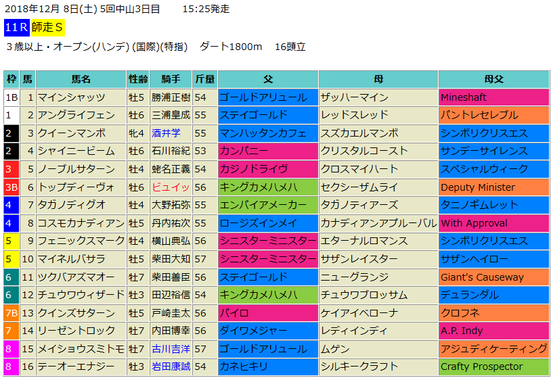Click frame cell 3B
The width and height of the screenshot is (551, 378).
pos(12,187)
